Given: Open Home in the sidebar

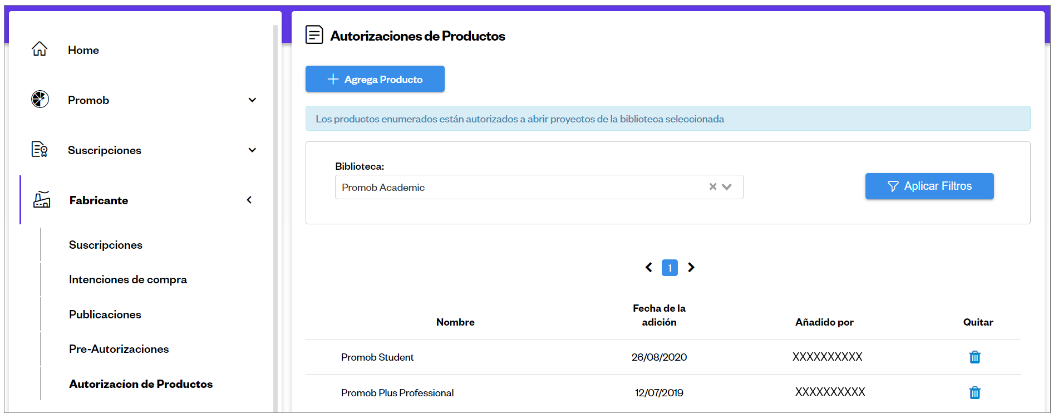Looking at the screenshot, I should tap(83, 50).
